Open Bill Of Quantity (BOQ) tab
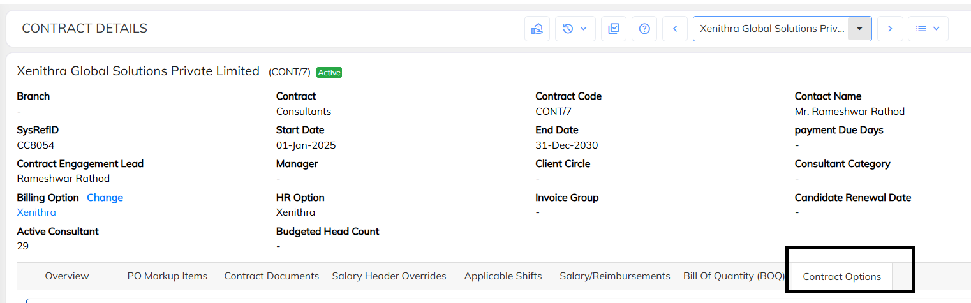The height and width of the screenshot is (303, 971). [x=734, y=276]
